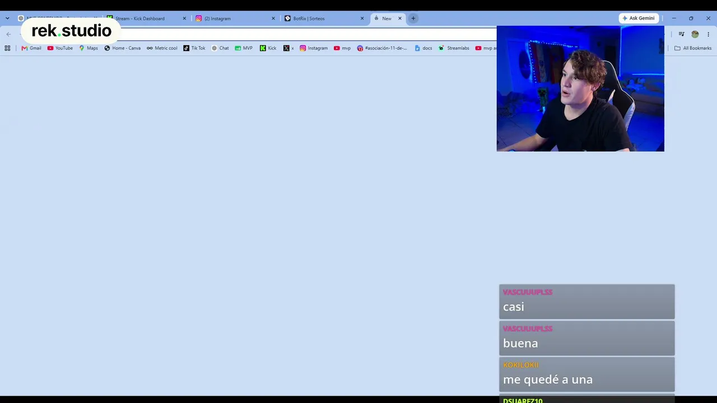Image resolution: width=717 pixels, height=403 pixels.
Task: Click the KOKILOKII username in chat
Action: pyautogui.click(x=521, y=365)
